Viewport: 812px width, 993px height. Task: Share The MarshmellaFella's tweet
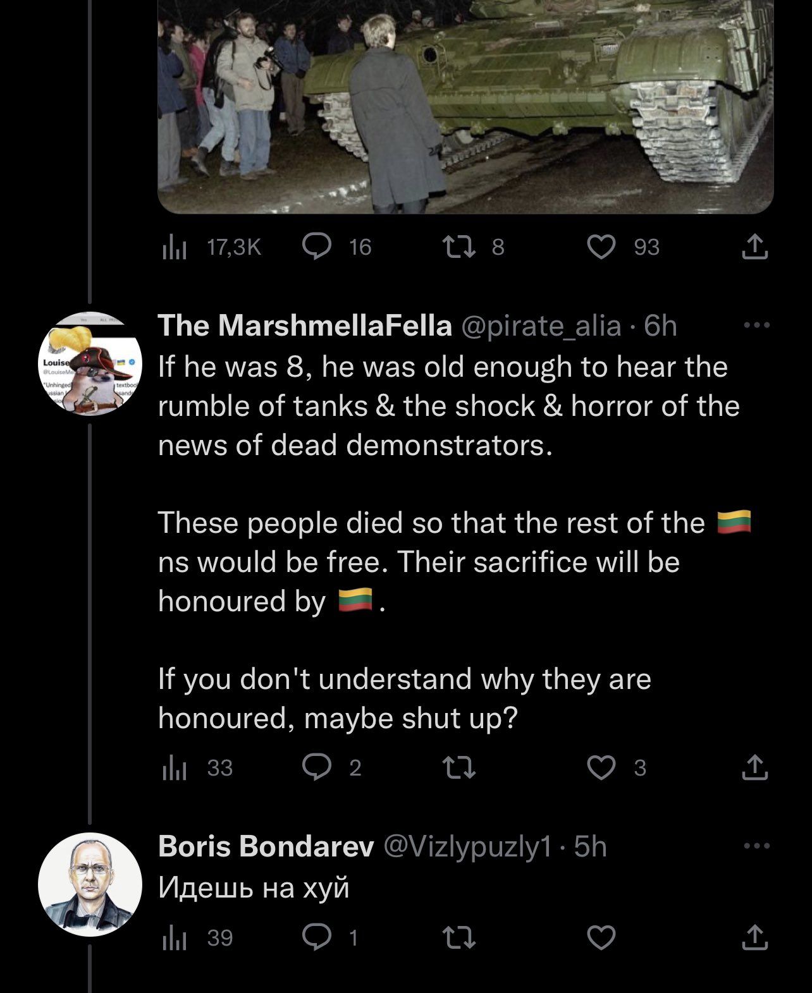click(754, 767)
